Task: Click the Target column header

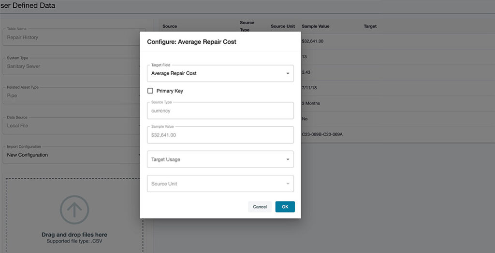Action: pos(370,26)
